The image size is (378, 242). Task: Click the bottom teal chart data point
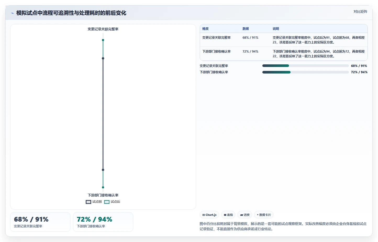click(x=103, y=187)
